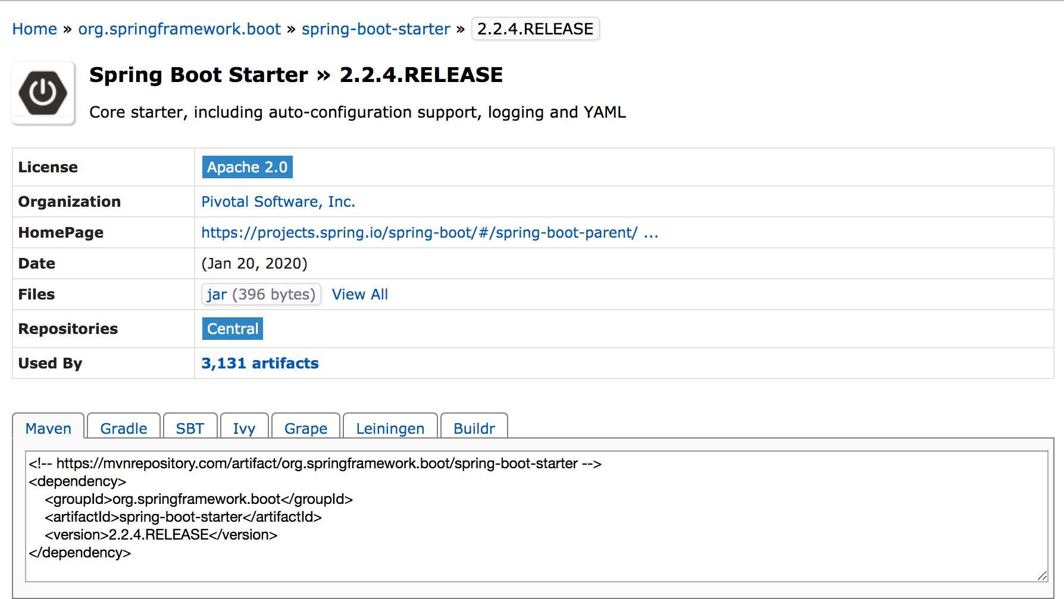Download the jar (396 bytes) file
The width and height of the screenshot is (1064, 599).
[x=261, y=294]
